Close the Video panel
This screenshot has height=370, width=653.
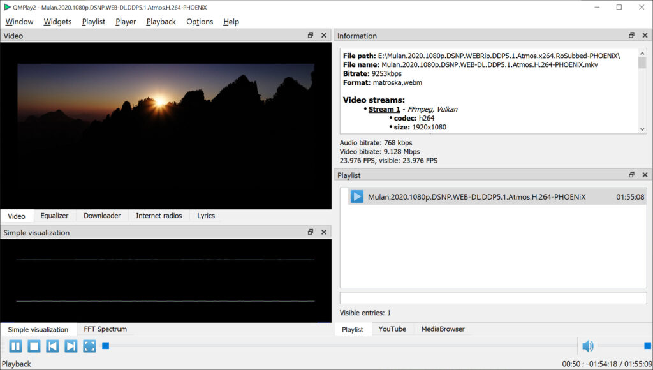[323, 36]
